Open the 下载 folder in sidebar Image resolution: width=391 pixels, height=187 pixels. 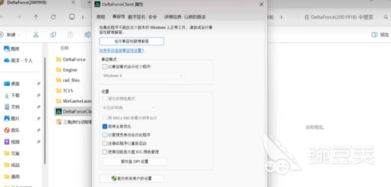pos(15,95)
